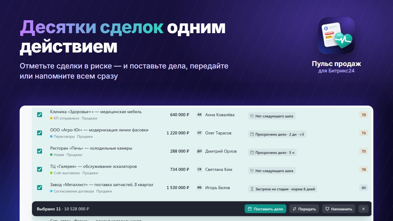Click the ОТ avatar of Олег Тарасов
393x221 pixels.
[200, 133]
